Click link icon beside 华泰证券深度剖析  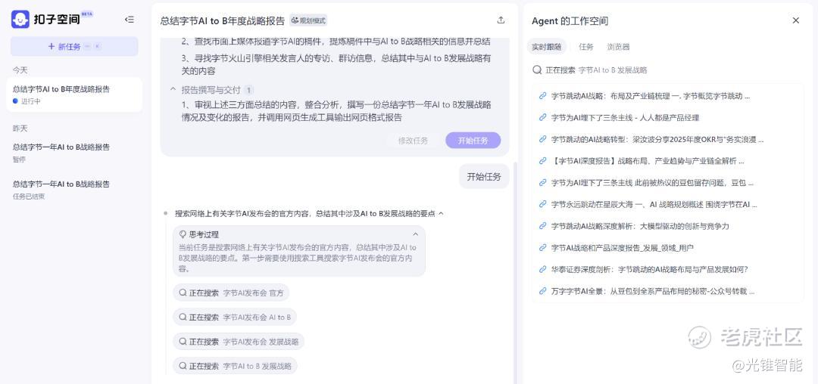542,270
